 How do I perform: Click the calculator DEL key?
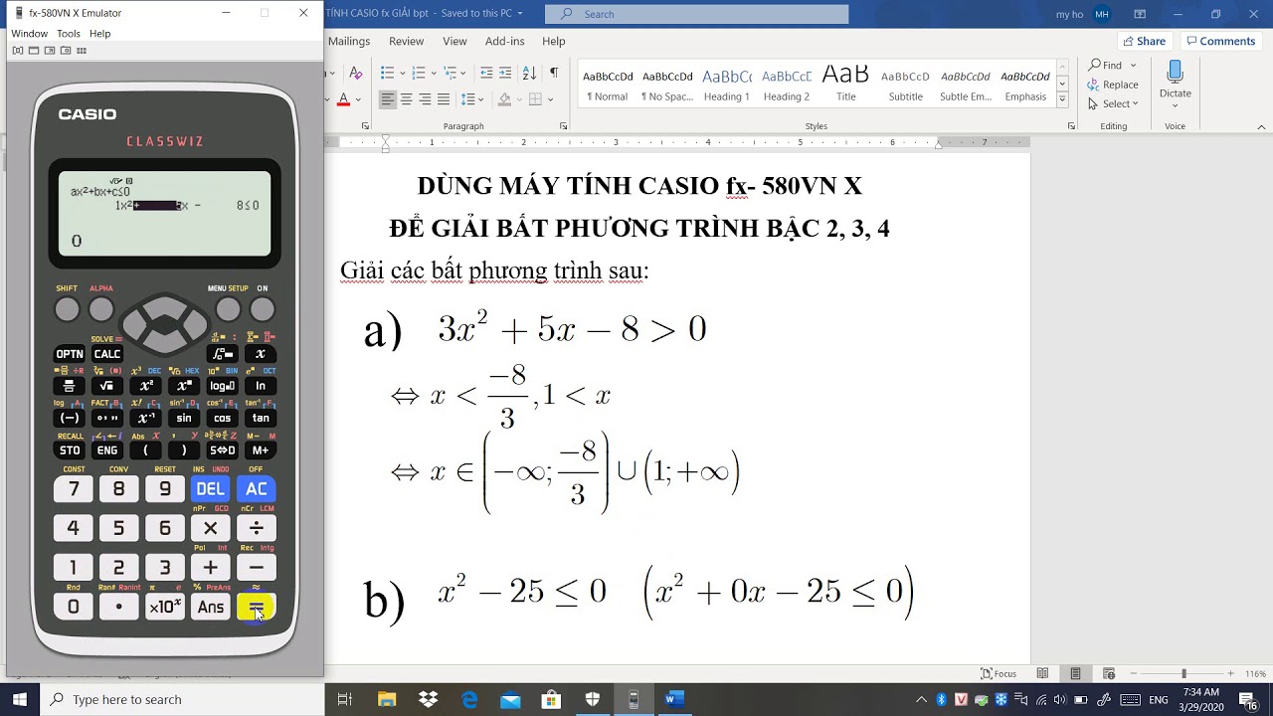coord(210,489)
